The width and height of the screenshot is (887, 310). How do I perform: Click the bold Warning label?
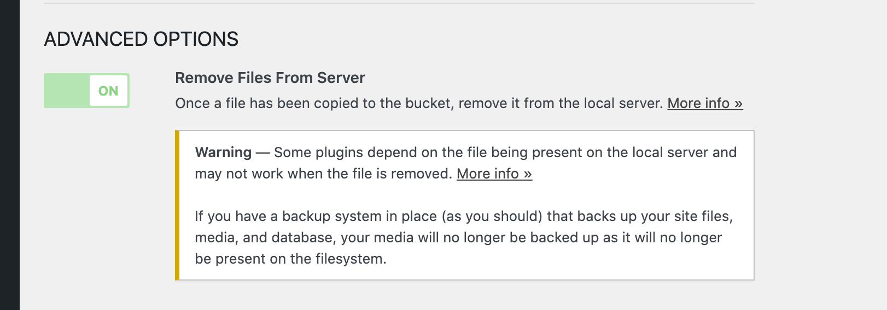(223, 152)
